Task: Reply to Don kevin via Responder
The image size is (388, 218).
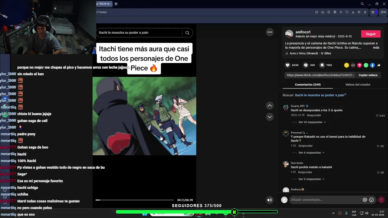Action: (x=305, y=172)
